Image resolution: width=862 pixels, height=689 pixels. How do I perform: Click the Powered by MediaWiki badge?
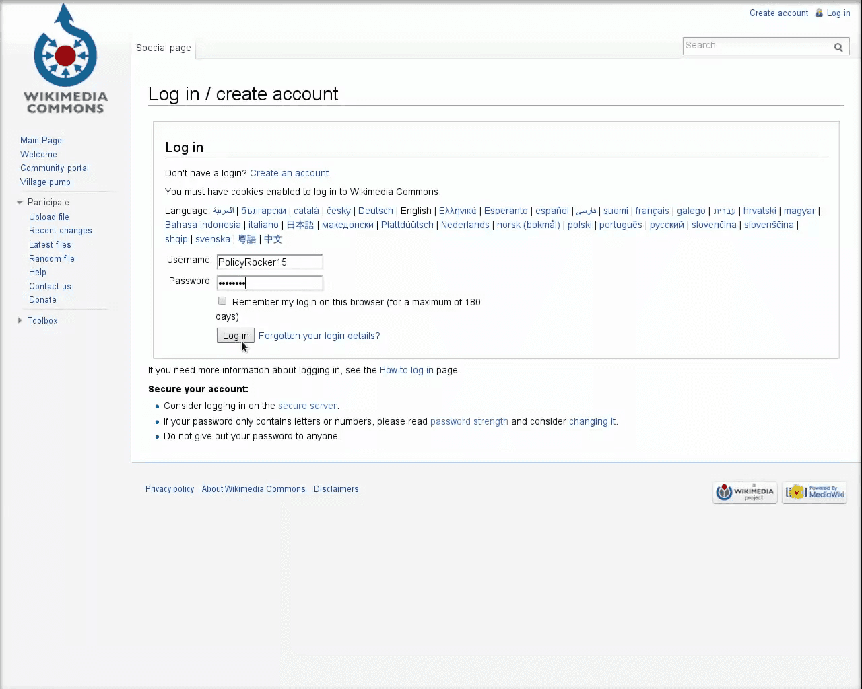click(814, 493)
